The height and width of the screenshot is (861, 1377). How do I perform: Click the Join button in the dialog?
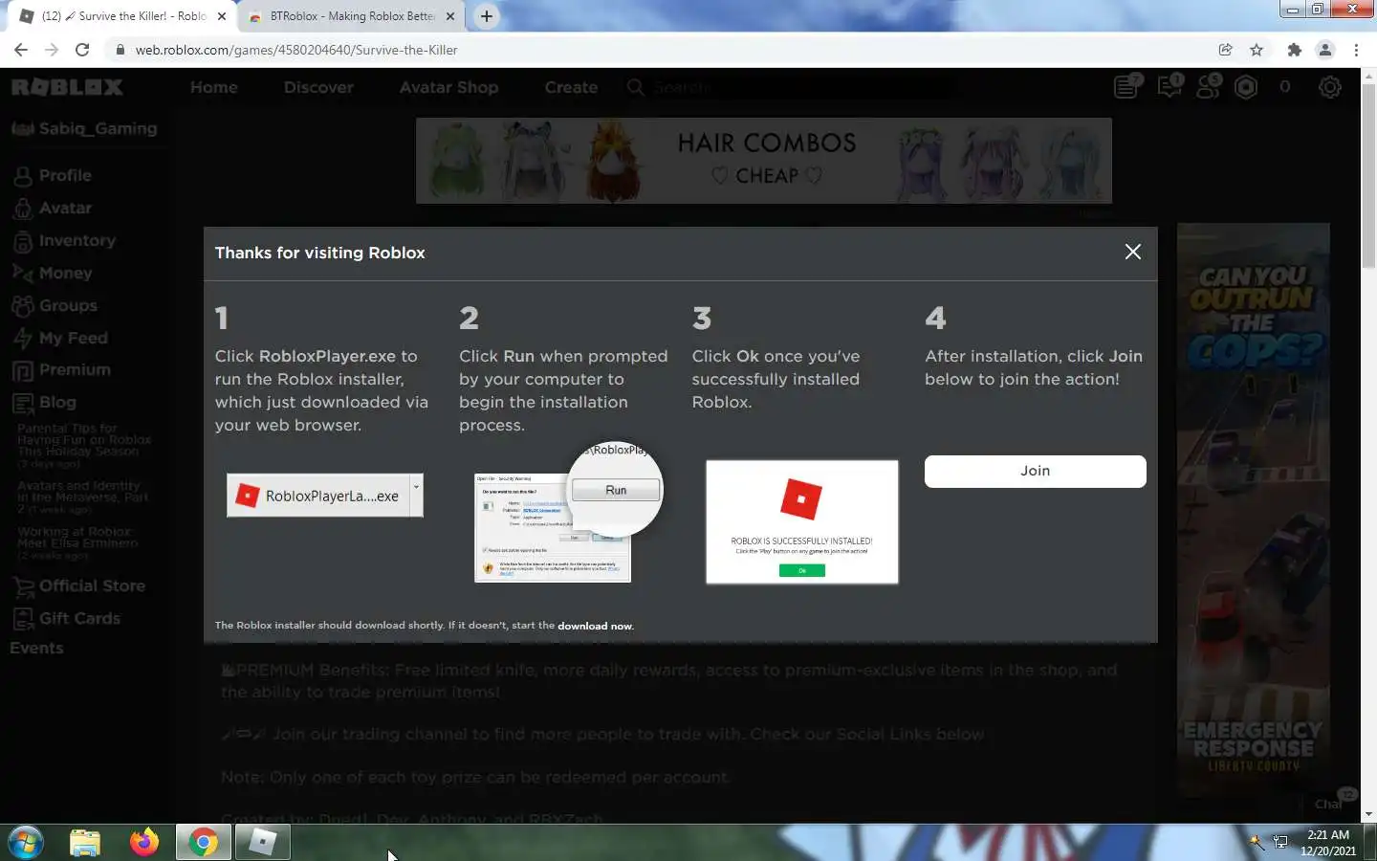point(1035,471)
